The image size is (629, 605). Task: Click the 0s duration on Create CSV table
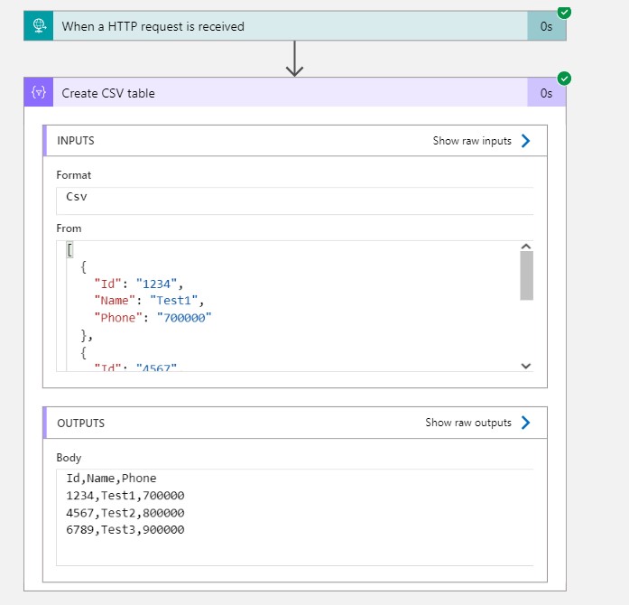[x=546, y=94]
